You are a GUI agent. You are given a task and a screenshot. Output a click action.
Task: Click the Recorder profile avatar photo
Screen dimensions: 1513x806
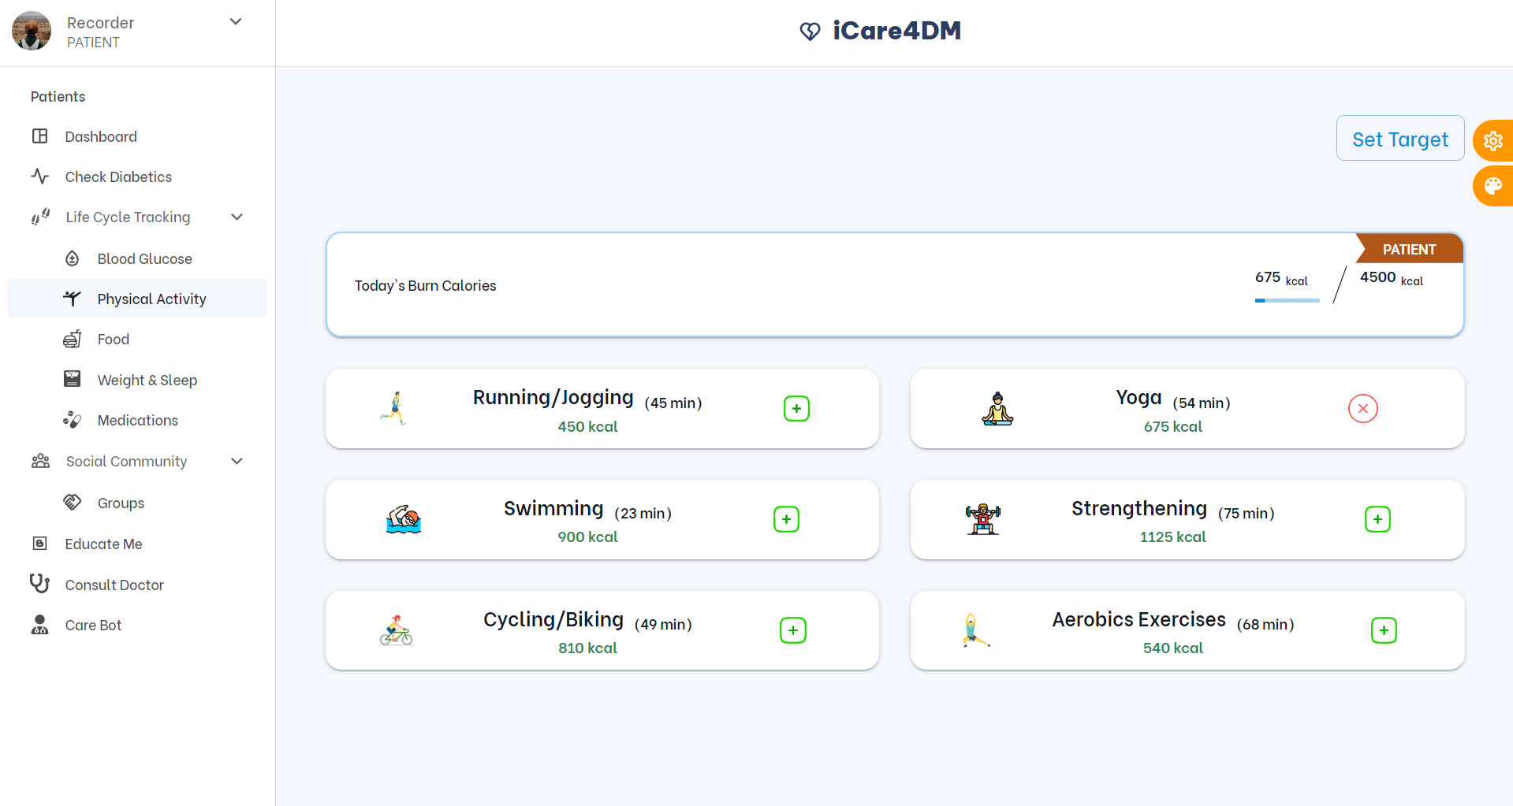[32, 32]
